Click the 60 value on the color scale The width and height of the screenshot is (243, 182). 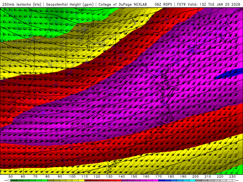(23, 177)
